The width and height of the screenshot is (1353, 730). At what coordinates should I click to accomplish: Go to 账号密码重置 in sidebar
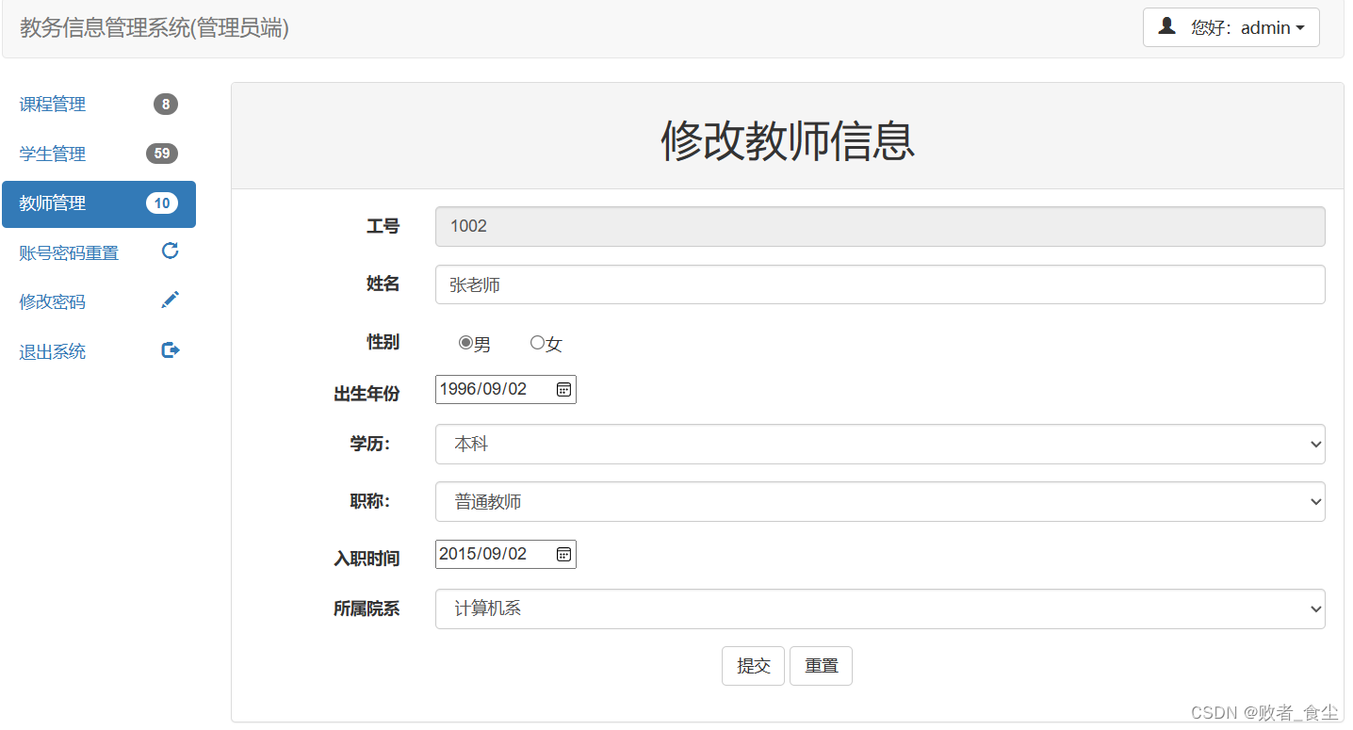pos(99,252)
